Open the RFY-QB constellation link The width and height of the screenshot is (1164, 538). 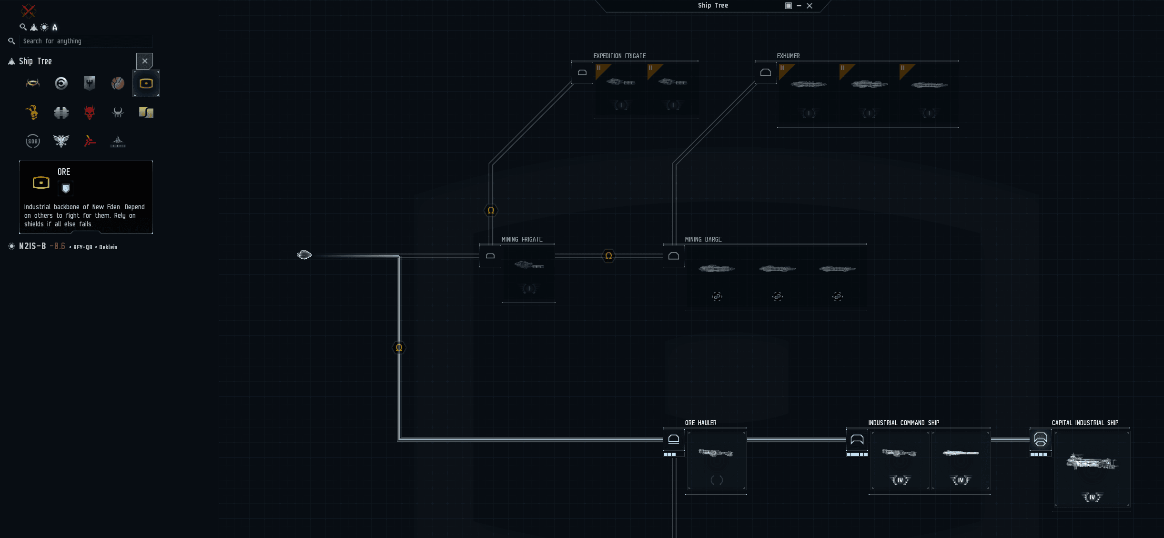point(82,247)
